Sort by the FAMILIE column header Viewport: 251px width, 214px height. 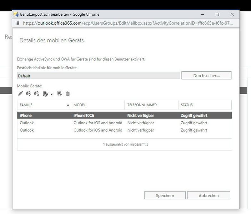pyautogui.click(x=44, y=105)
